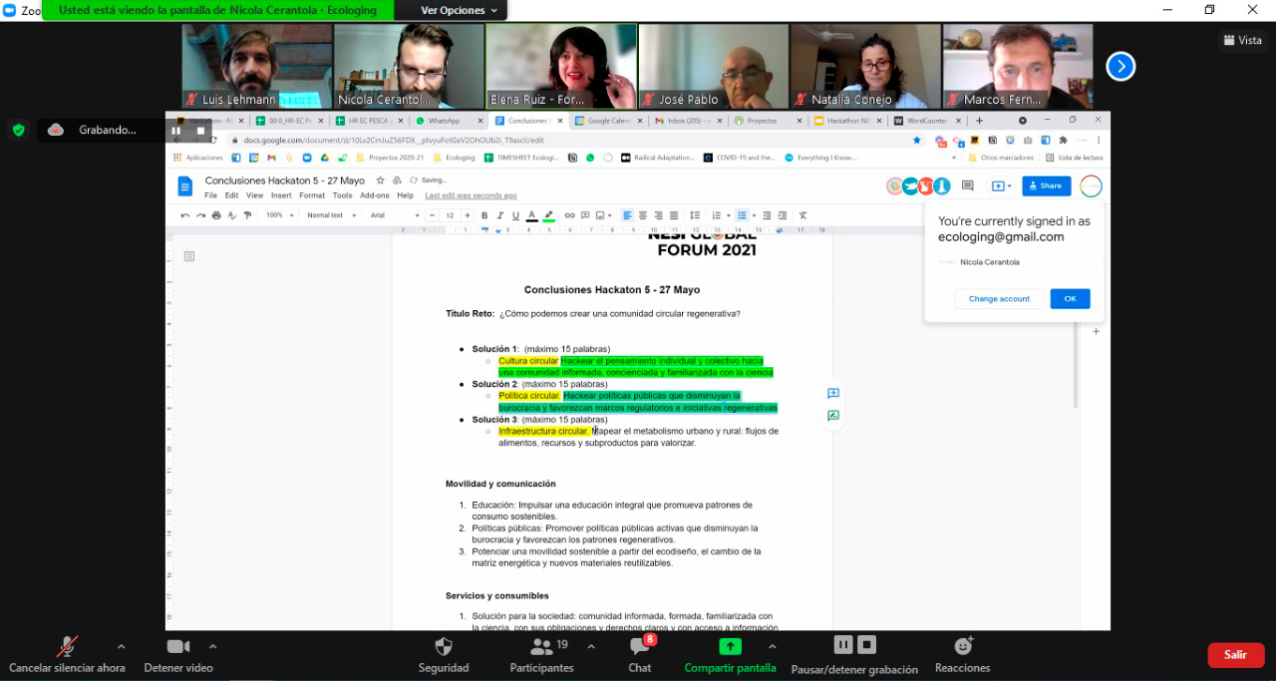Open the Tools menu
This screenshot has height=681, width=1276.
[342, 195]
